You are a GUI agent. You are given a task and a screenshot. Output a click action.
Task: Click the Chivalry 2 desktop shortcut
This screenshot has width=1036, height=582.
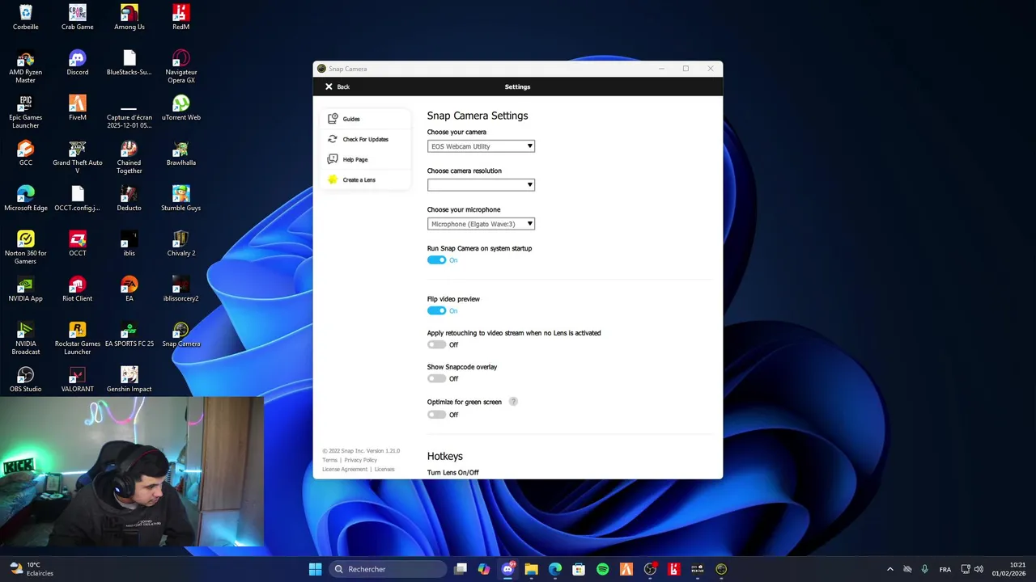pos(181,244)
